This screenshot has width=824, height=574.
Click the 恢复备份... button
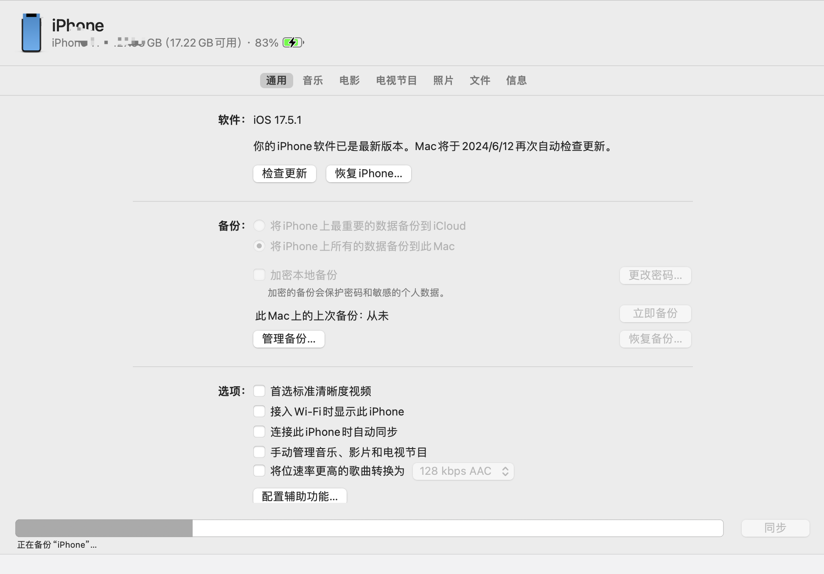click(x=655, y=339)
